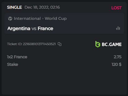Image resolution: width=128 pixels, height=96 pixels.
Task: Click the vs text between teams
Action: (x=34, y=29)
